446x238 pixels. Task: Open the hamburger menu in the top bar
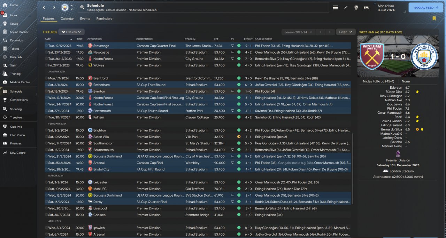335,7
